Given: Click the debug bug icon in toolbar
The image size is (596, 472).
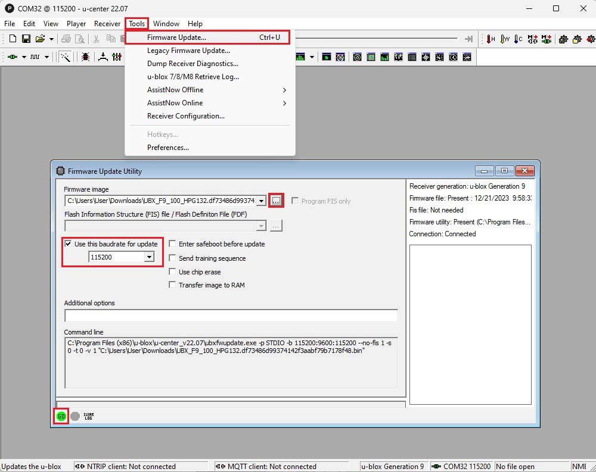Looking at the screenshot, I should (x=86, y=57).
